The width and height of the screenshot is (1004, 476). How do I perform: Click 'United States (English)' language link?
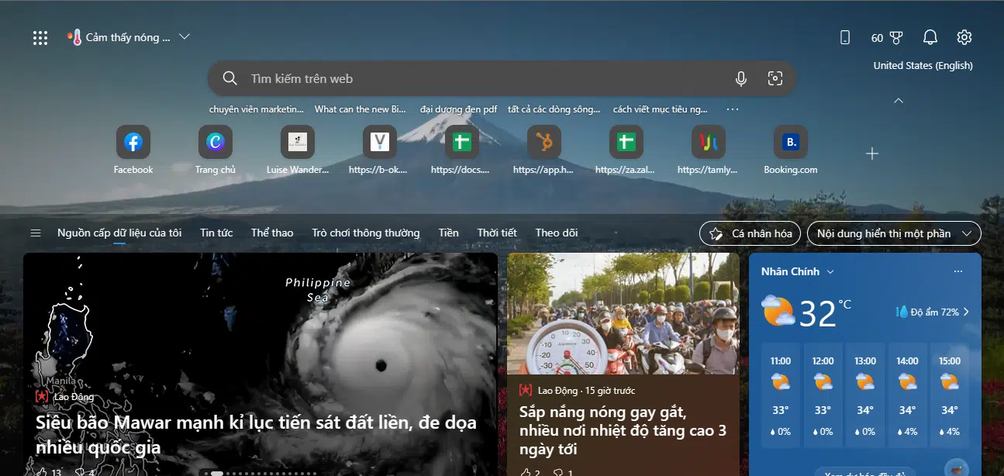(x=923, y=65)
